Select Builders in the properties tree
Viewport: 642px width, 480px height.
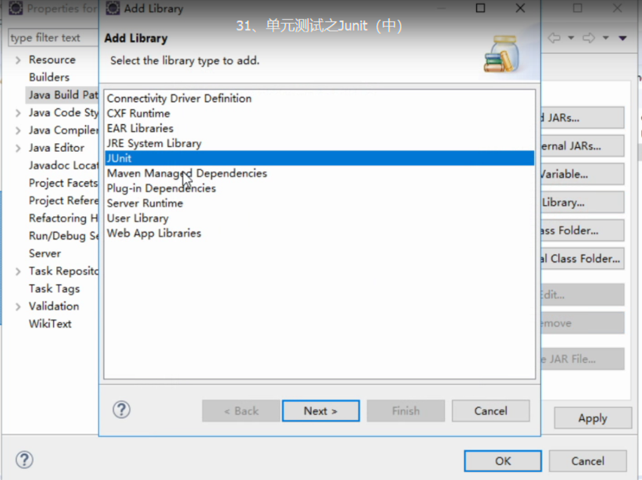(x=49, y=77)
